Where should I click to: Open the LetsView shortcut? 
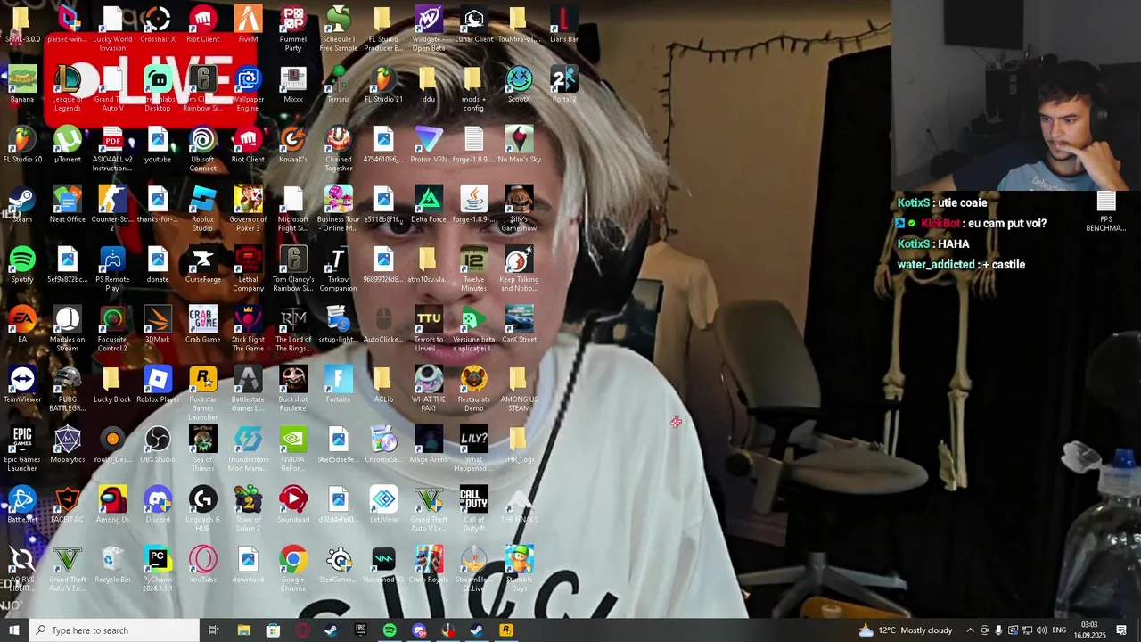[x=383, y=505]
